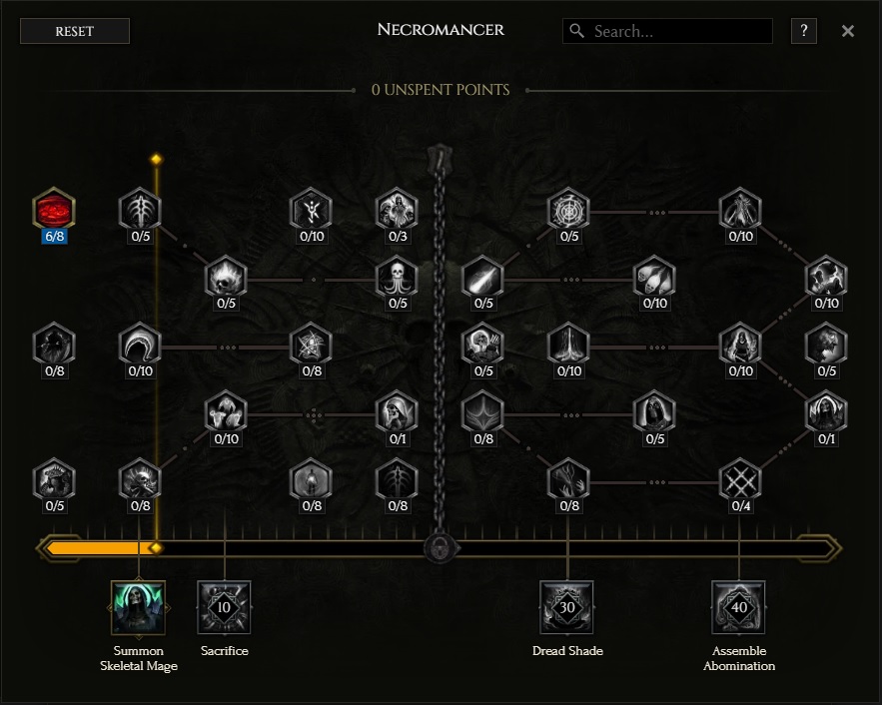882x705 pixels.
Task: Select Assemble Abomination skill unlock
Action: coord(738,608)
